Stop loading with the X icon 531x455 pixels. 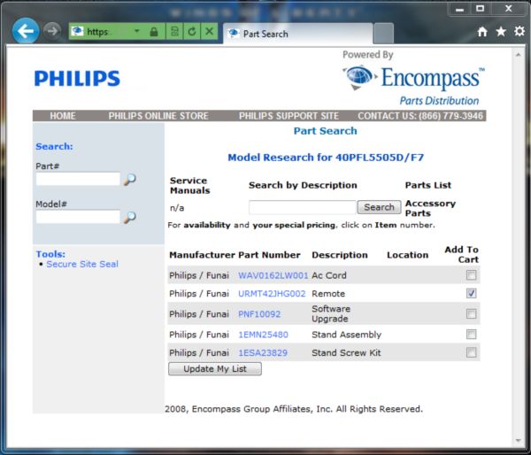[x=209, y=32]
